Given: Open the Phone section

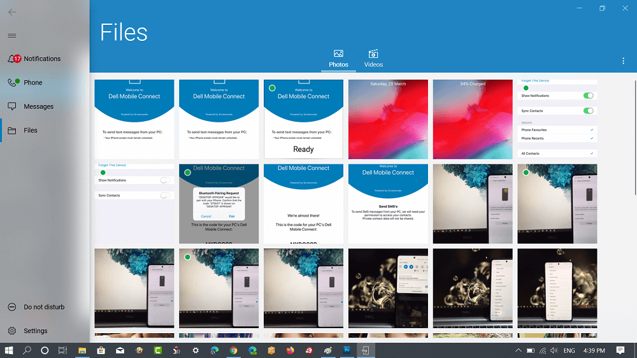Looking at the screenshot, I should pos(45,82).
